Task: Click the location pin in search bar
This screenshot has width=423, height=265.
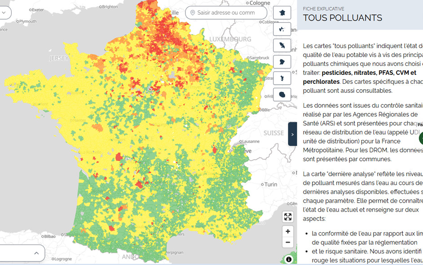Action: (192, 13)
